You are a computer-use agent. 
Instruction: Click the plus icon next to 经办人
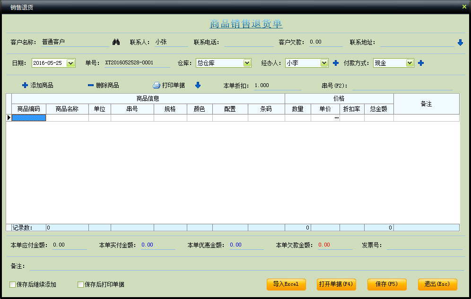pos(336,63)
